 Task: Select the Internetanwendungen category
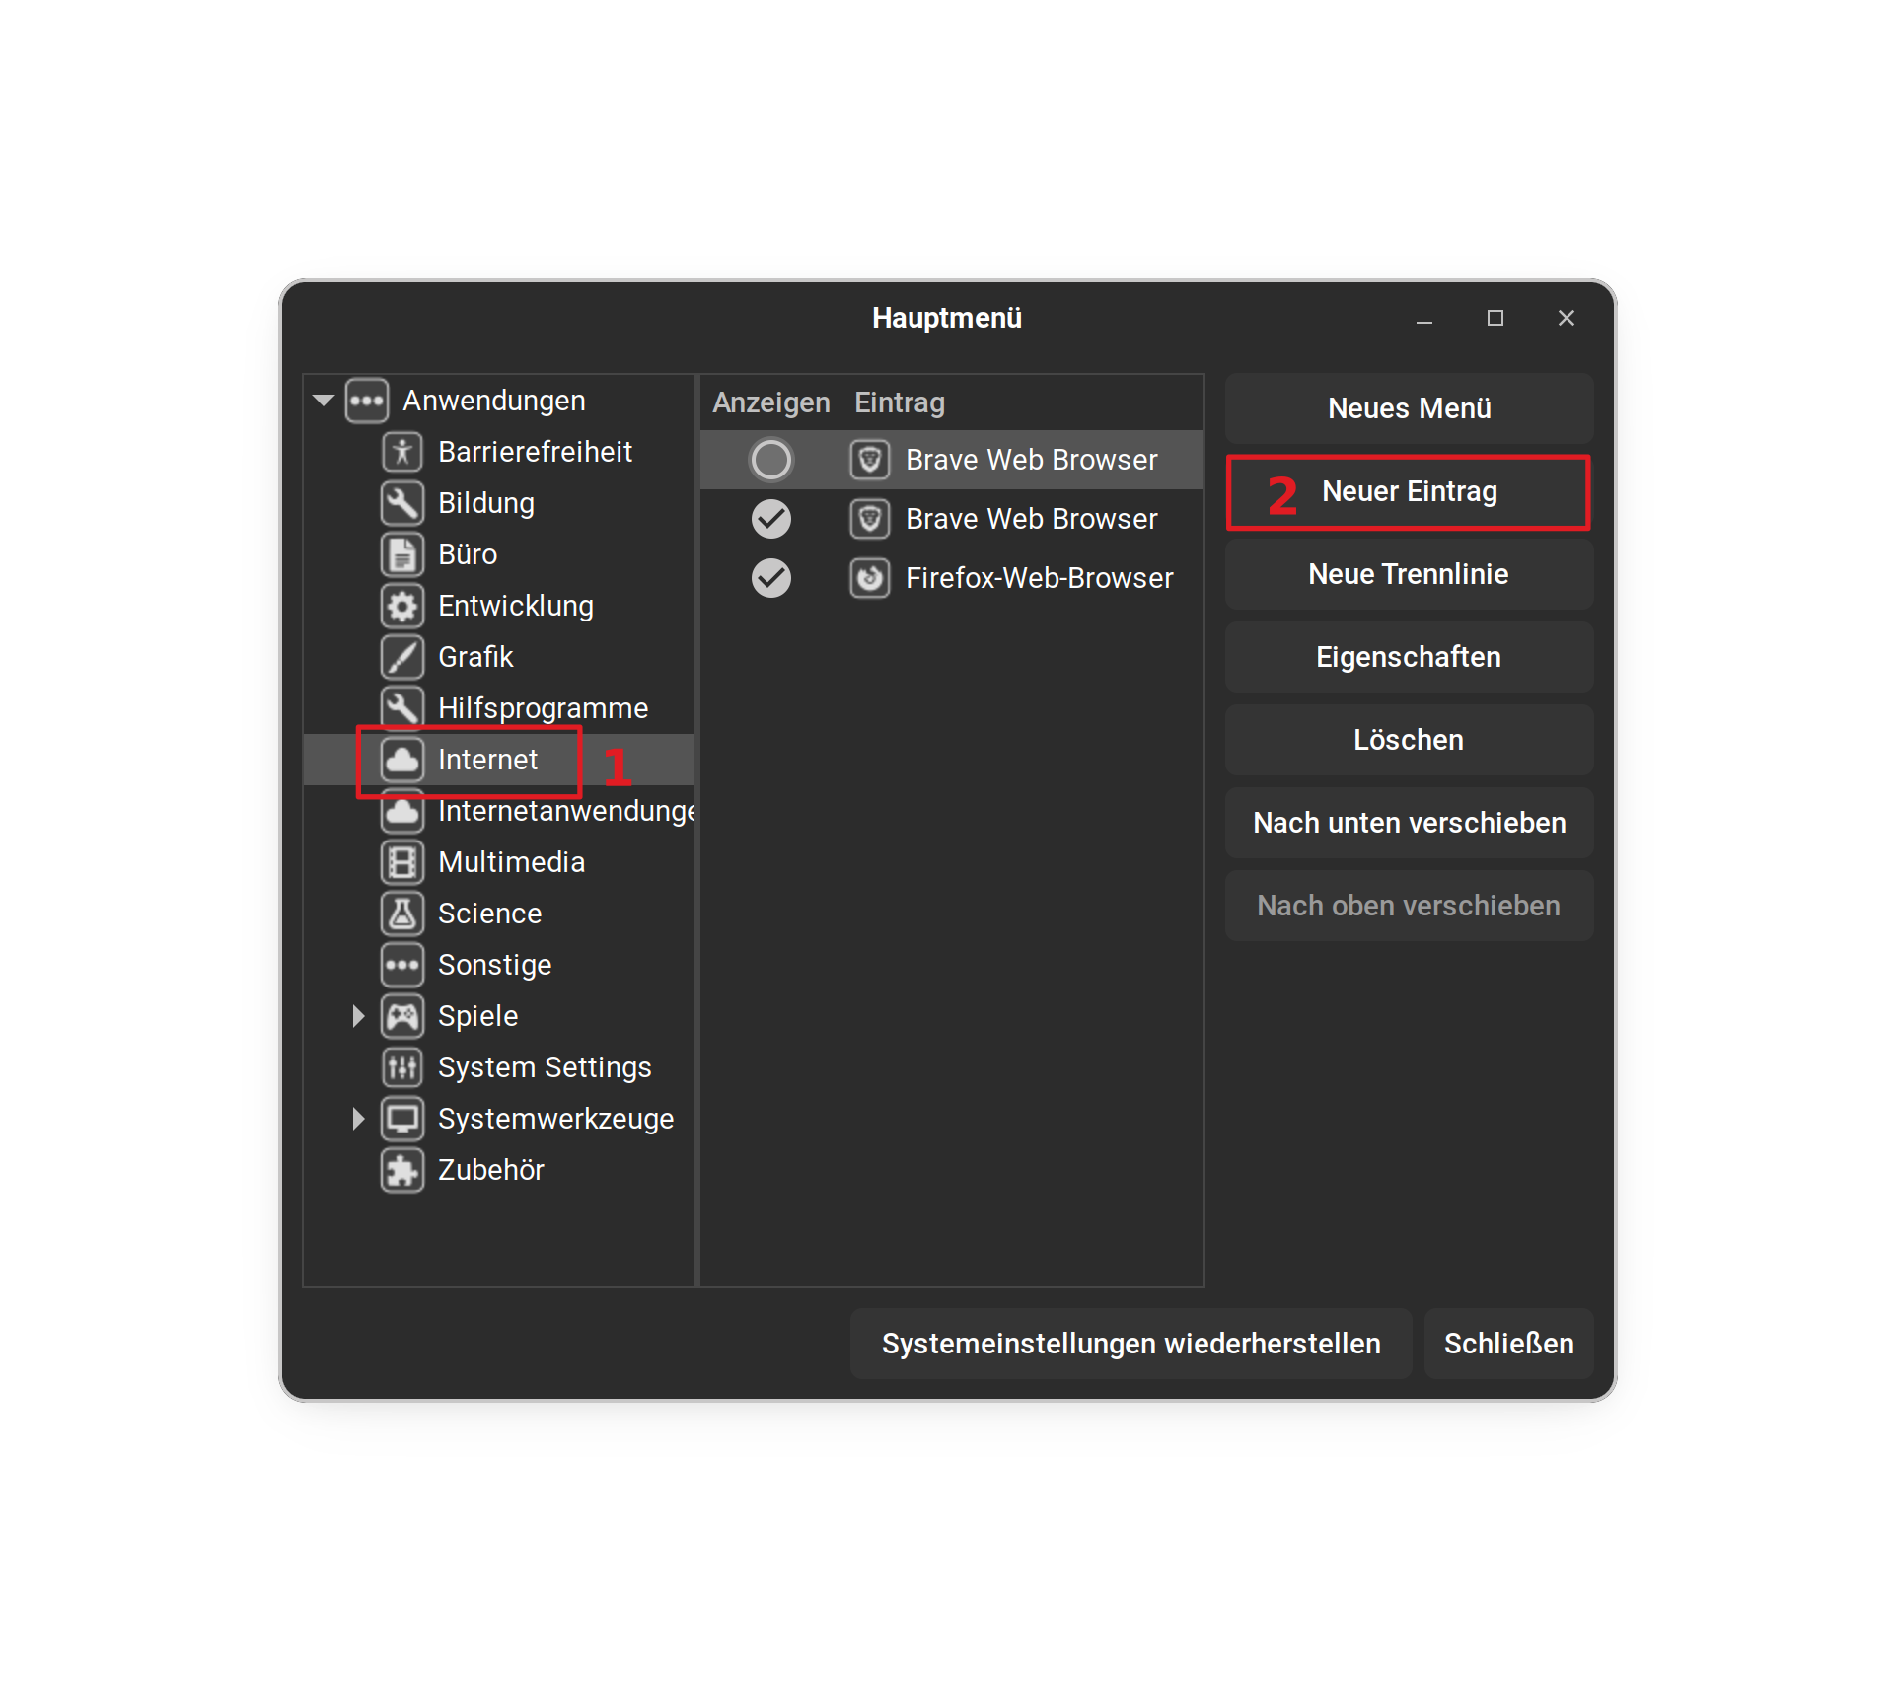coord(565,811)
